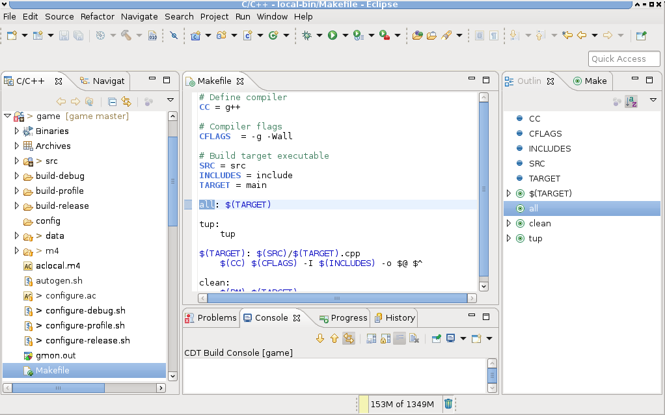Viewport: 665px width, 415px height.
Task: Click the Pin Console icon
Action: [x=436, y=338]
